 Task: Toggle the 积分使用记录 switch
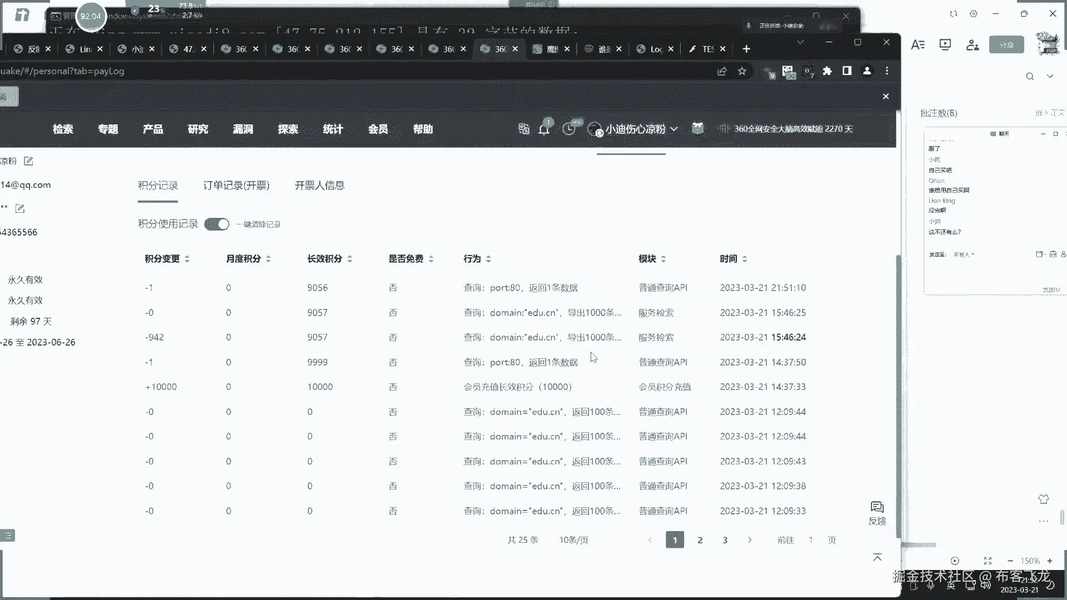click(x=217, y=224)
